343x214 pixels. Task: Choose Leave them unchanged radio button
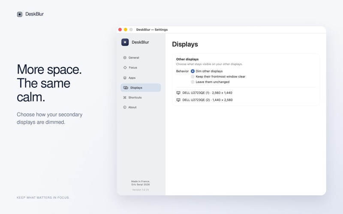click(193, 82)
